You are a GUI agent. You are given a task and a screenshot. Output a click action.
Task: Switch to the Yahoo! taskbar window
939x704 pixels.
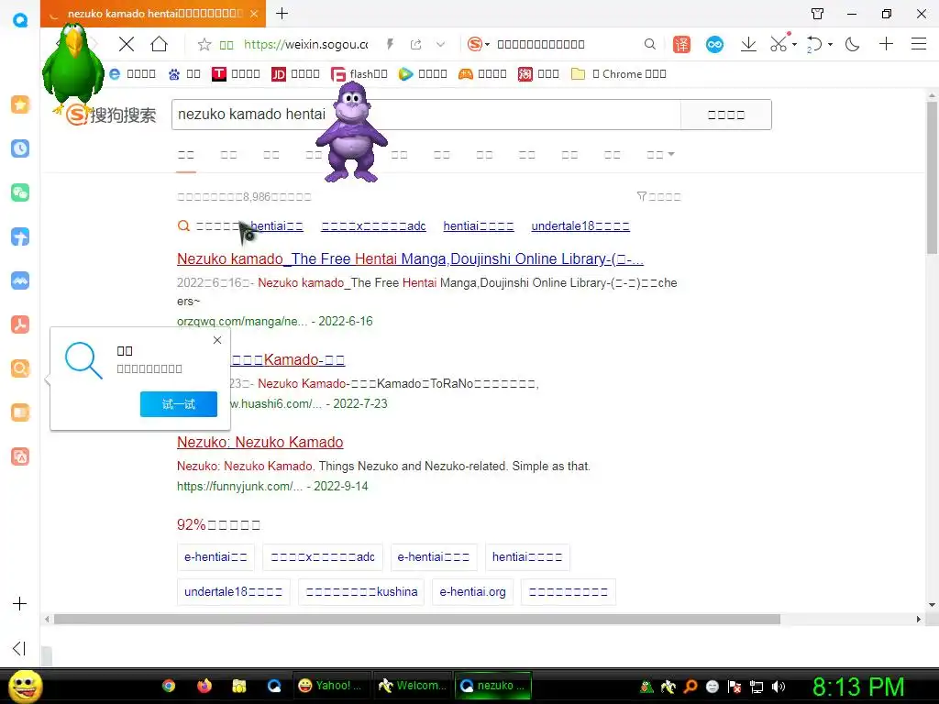(x=330, y=686)
